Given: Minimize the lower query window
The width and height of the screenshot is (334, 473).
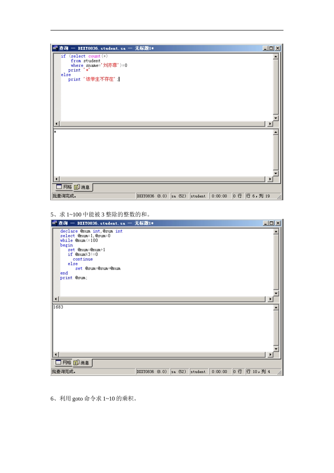Looking at the screenshot, I should (266, 223).
